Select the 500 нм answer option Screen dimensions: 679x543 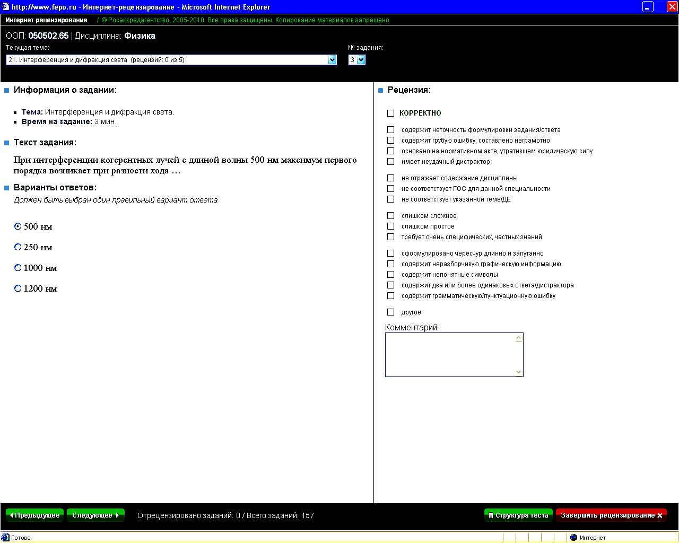click(18, 226)
